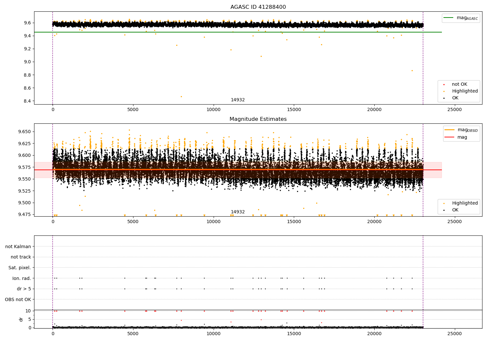Click the red 'mag' legend entry in middle plot
This screenshot has width=487, height=341.
coord(450,137)
